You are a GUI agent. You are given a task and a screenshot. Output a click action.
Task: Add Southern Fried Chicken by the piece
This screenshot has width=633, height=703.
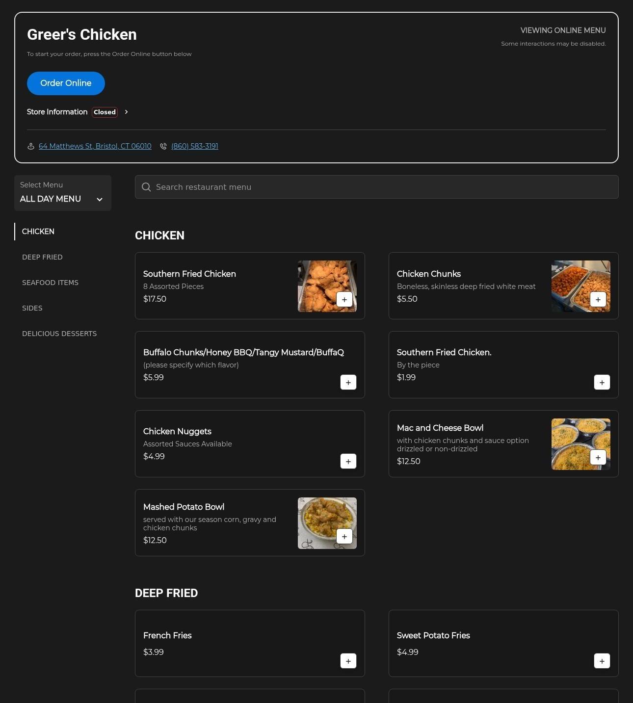[x=602, y=382]
